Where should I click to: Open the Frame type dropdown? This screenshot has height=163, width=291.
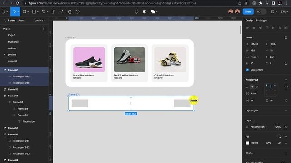(250, 38)
